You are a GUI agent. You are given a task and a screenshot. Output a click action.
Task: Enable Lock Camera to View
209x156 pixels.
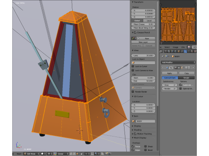(133, 70)
